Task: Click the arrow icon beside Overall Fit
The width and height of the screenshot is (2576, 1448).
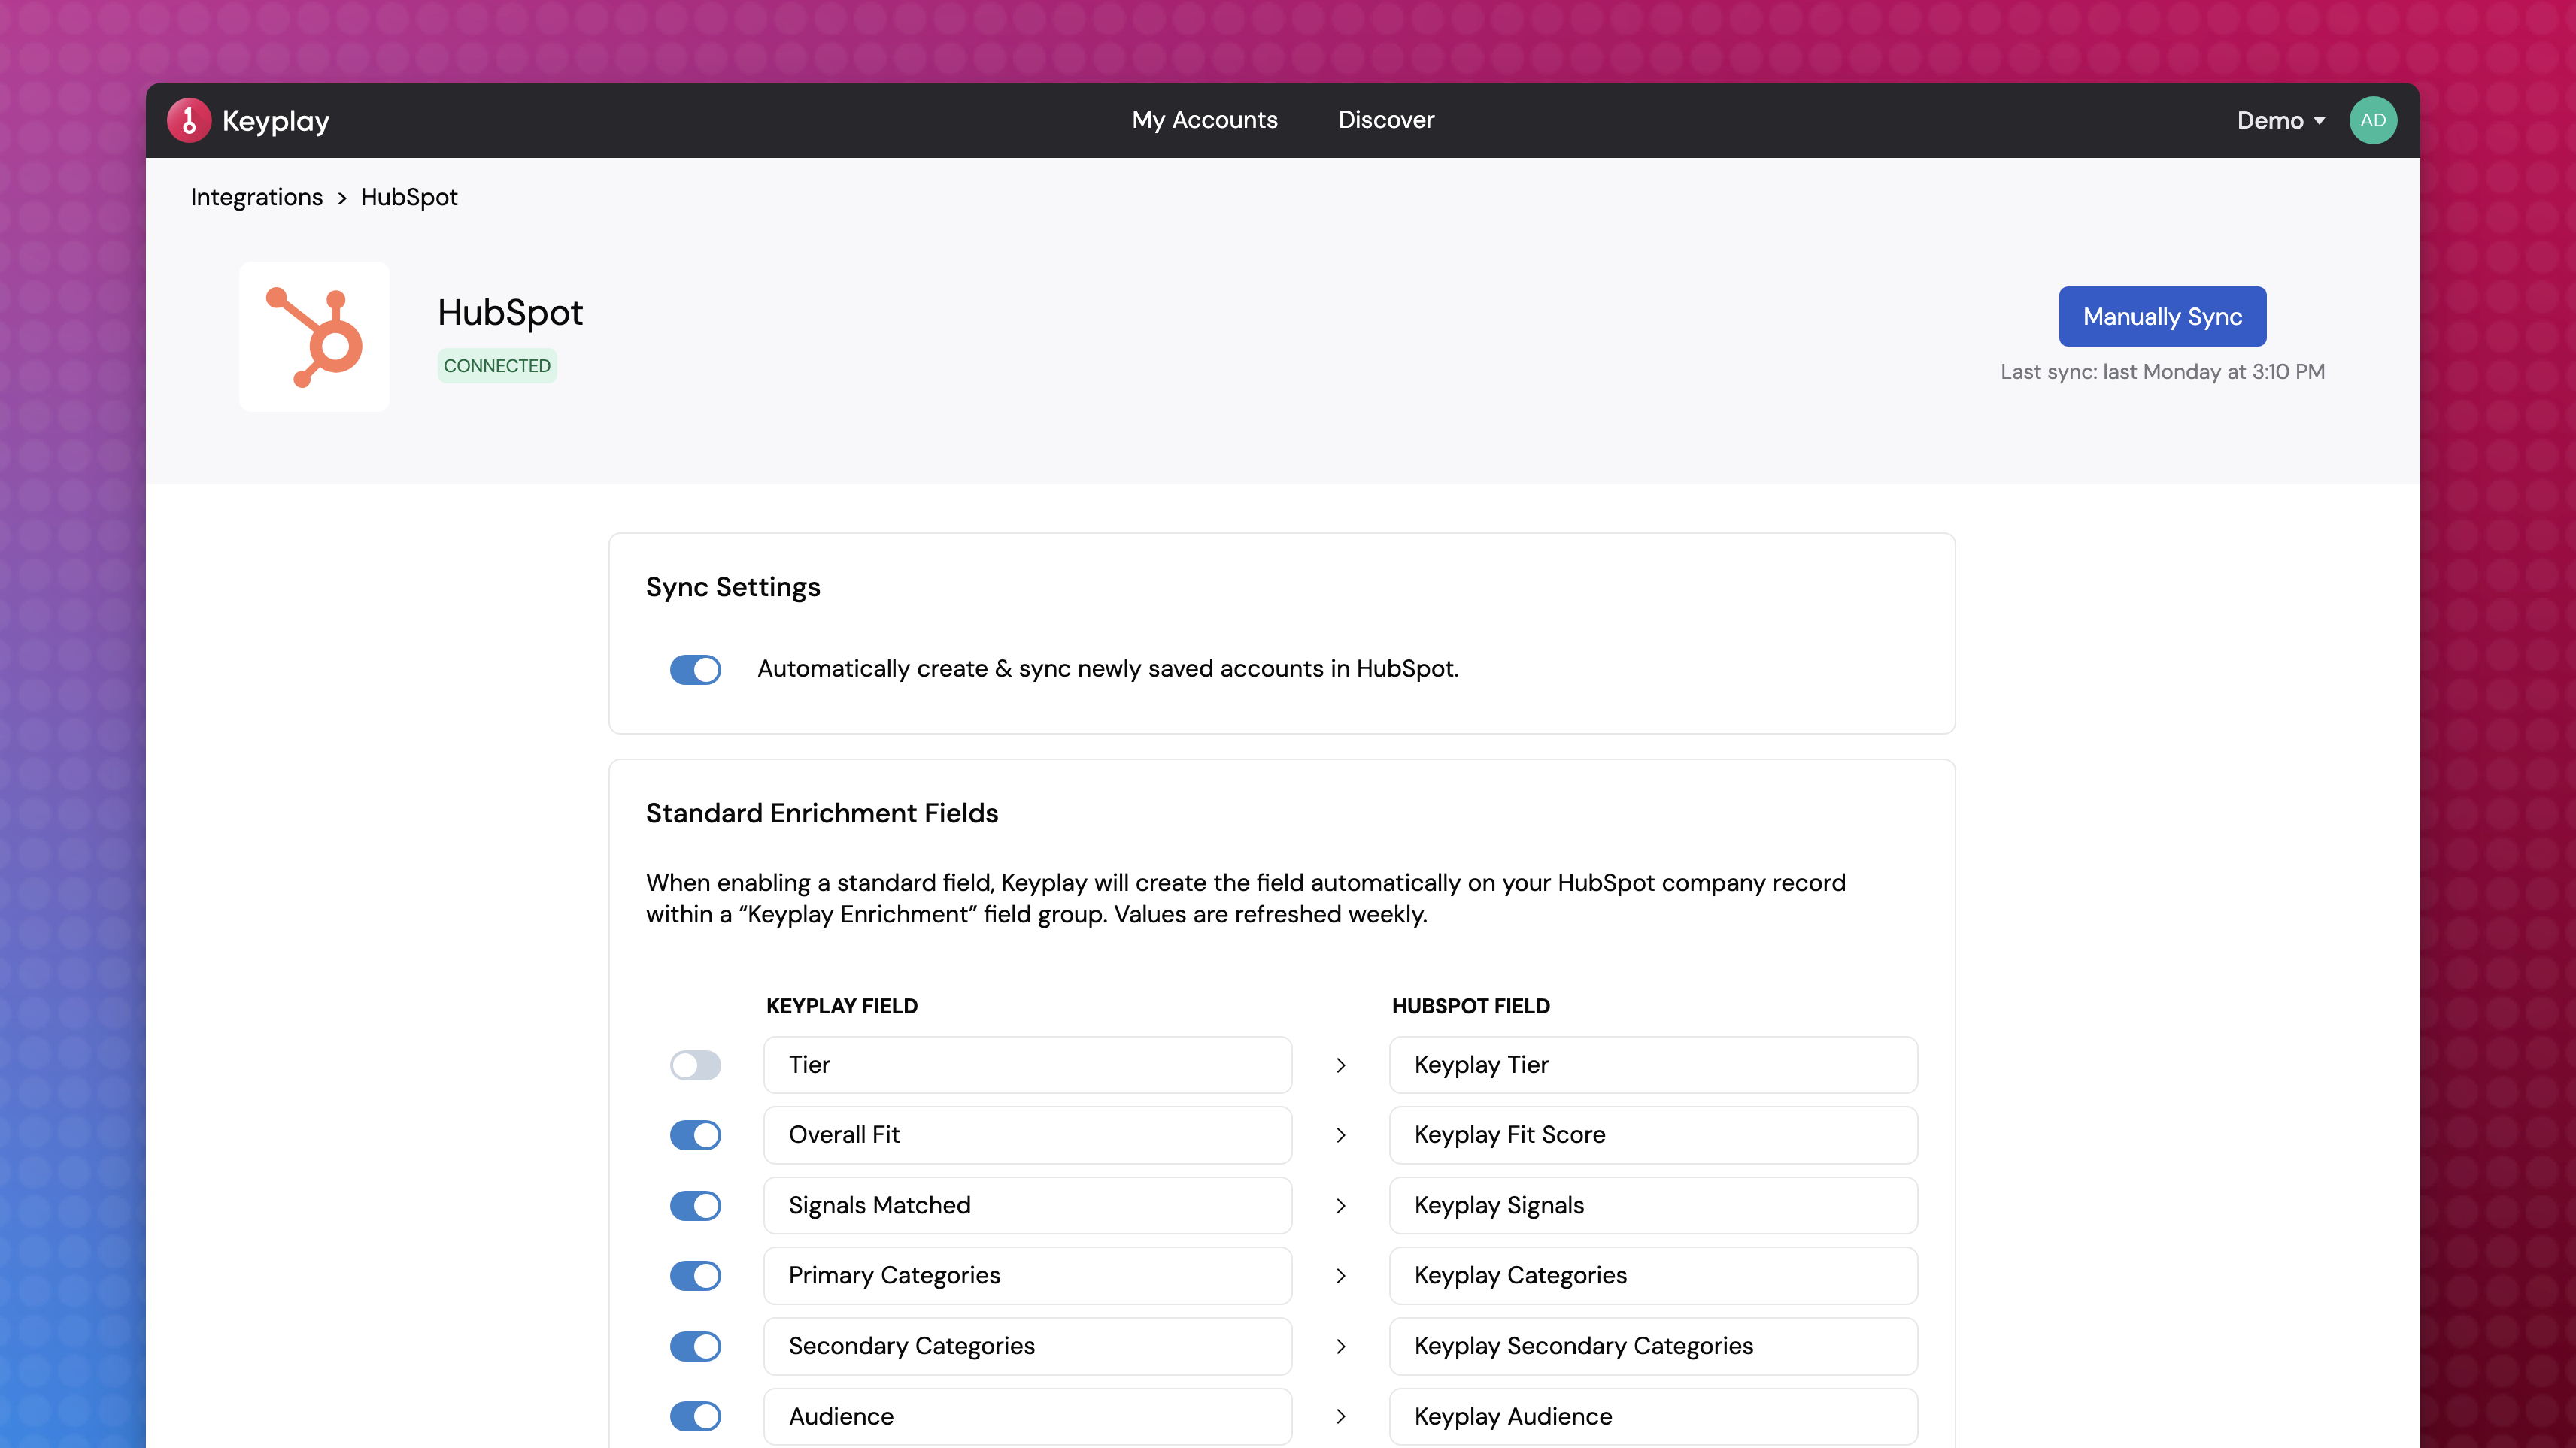Action: [x=1341, y=1135]
